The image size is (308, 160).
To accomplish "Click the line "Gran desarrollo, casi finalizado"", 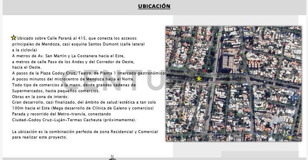I will (x=84, y=102).
